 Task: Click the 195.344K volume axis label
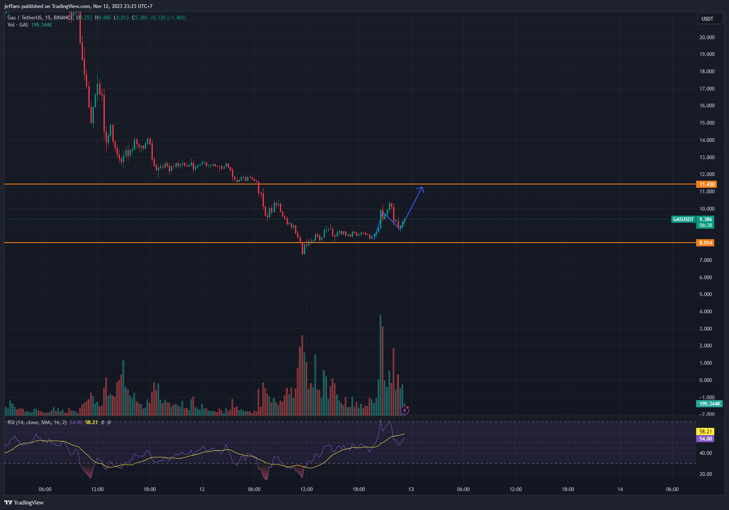[710, 404]
